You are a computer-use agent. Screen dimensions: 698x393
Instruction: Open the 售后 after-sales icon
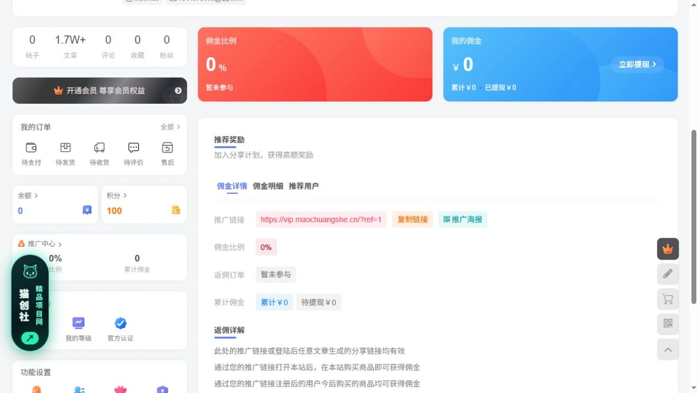[168, 148]
